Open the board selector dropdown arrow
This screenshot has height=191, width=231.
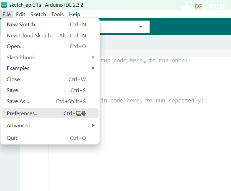141,27
